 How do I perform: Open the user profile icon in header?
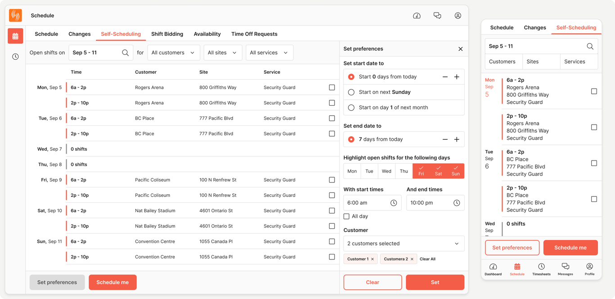point(458,16)
